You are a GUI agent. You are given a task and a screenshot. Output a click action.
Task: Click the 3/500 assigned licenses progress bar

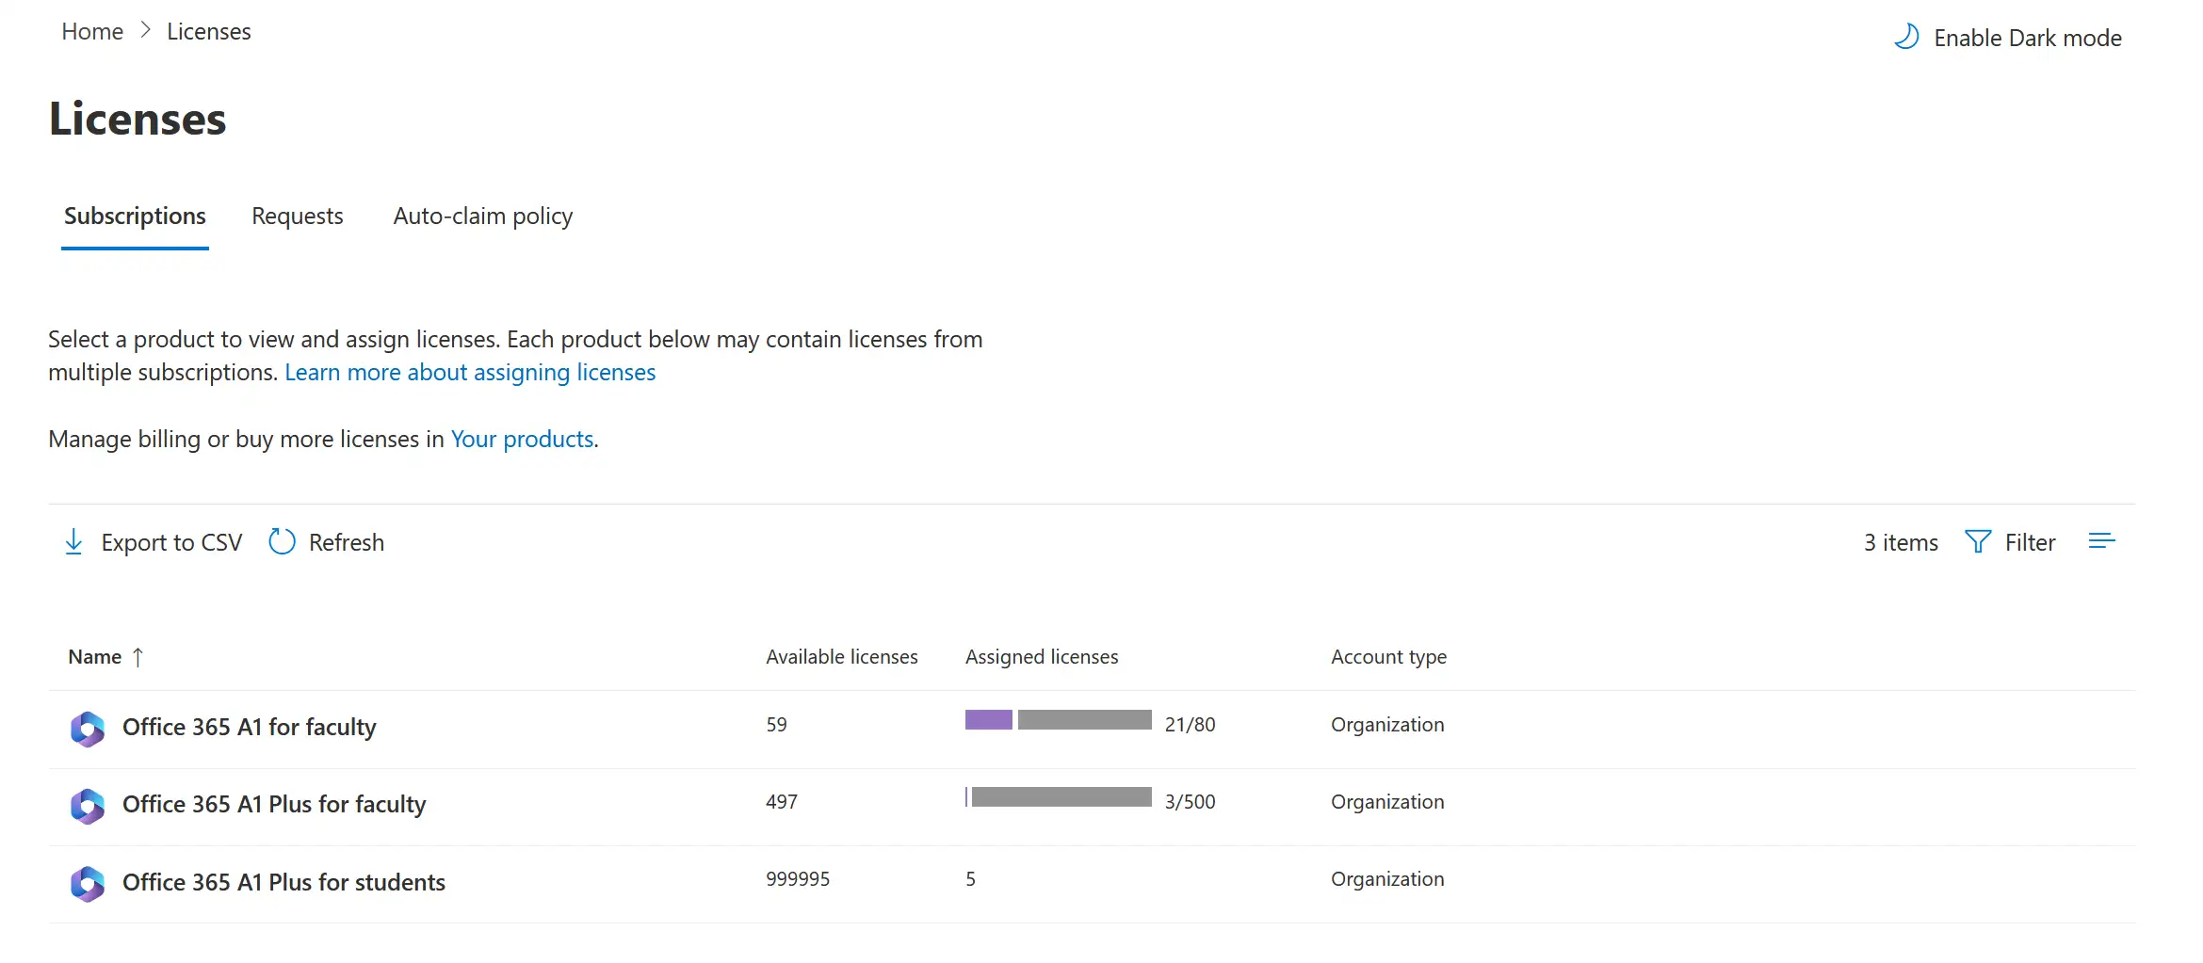[x=1059, y=797]
